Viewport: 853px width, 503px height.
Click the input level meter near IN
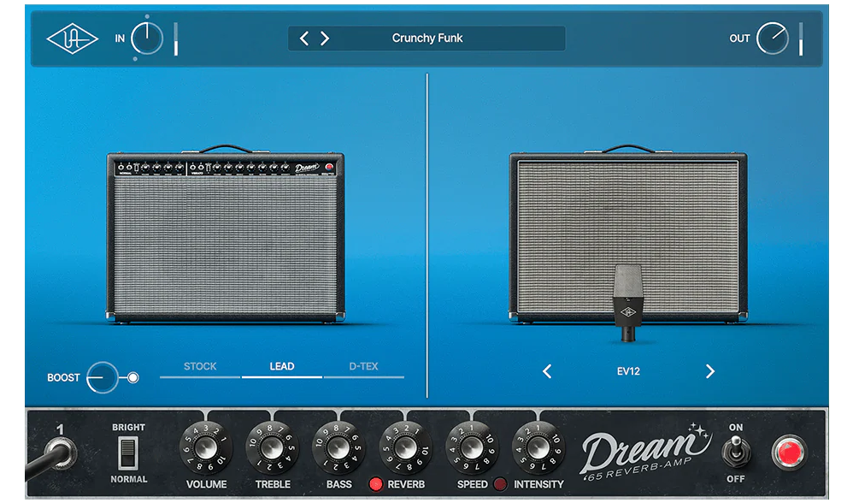[x=176, y=38]
